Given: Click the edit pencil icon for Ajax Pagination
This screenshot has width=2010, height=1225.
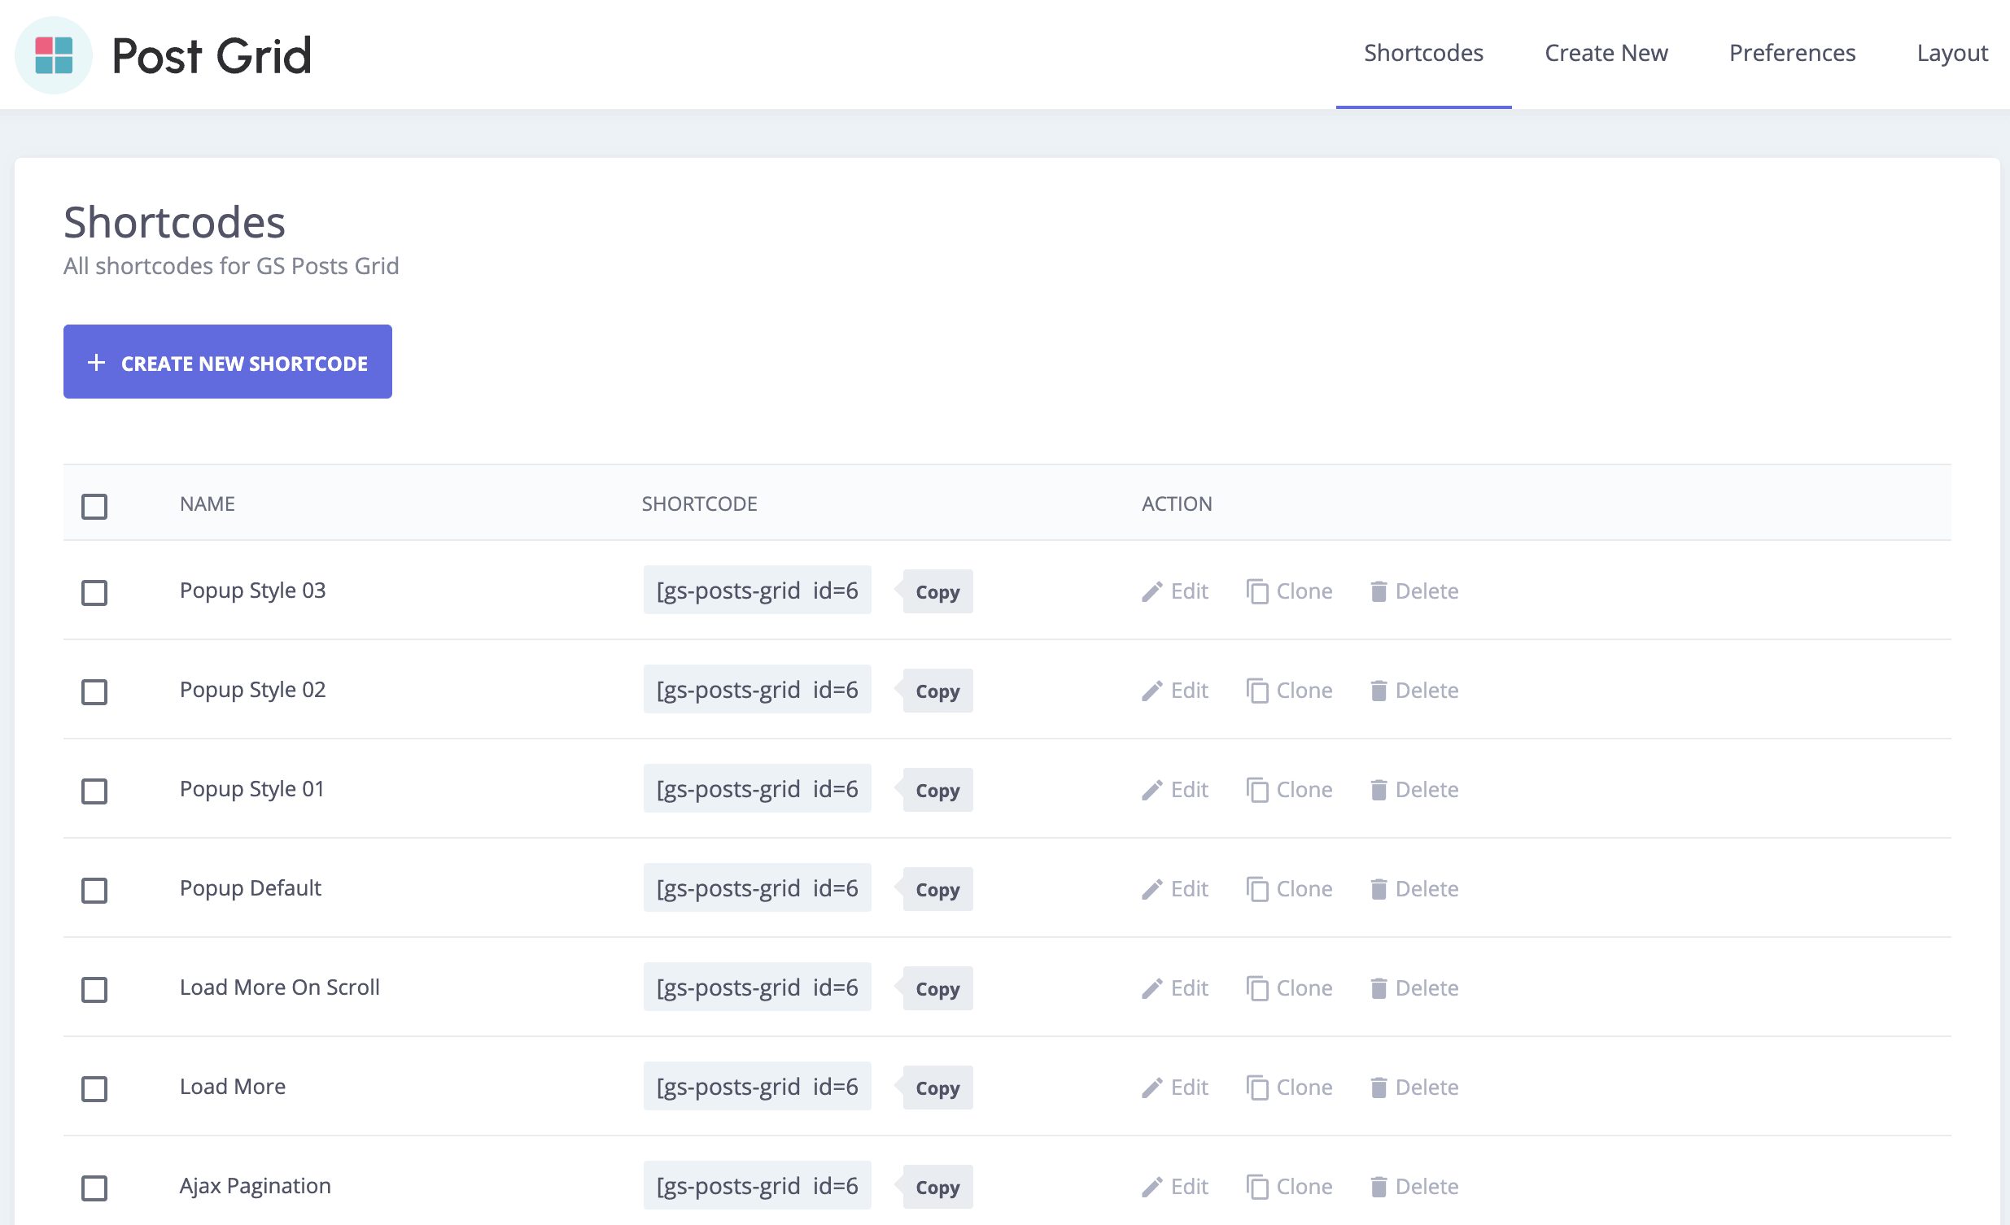Looking at the screenshot, I should click(x=1151, y=1188).
